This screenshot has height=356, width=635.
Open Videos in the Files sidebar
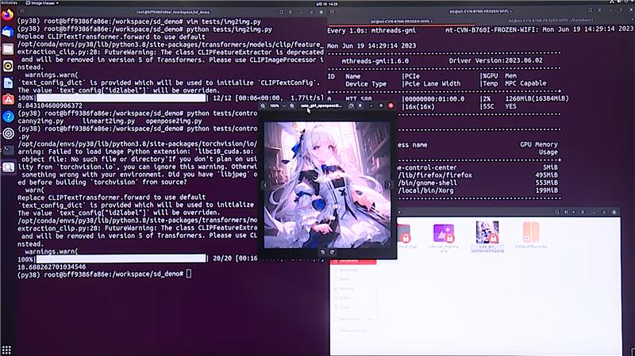tap(353, 298)
